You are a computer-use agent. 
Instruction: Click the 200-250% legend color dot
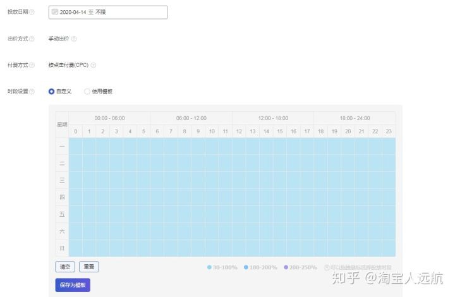(x=286, y=267)
